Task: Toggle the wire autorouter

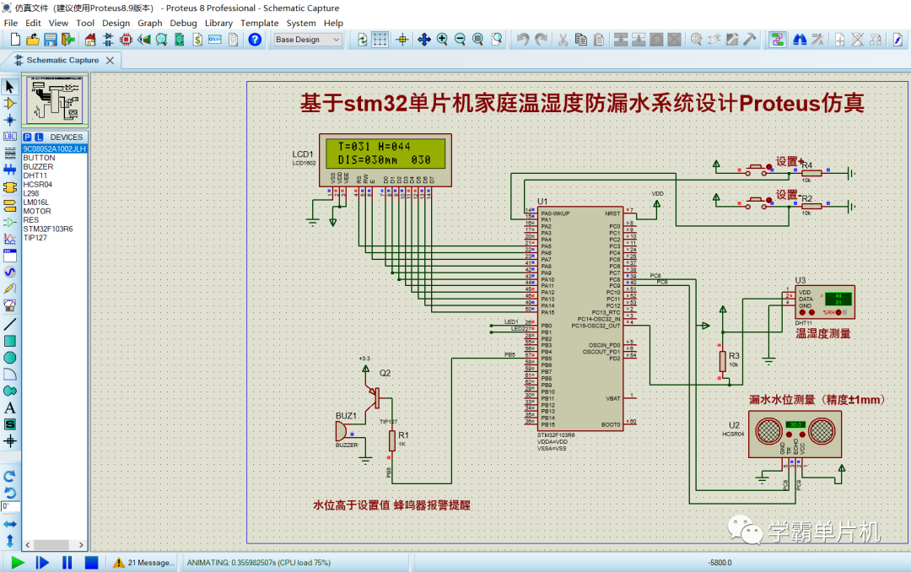Action: (x=777, y=39)
